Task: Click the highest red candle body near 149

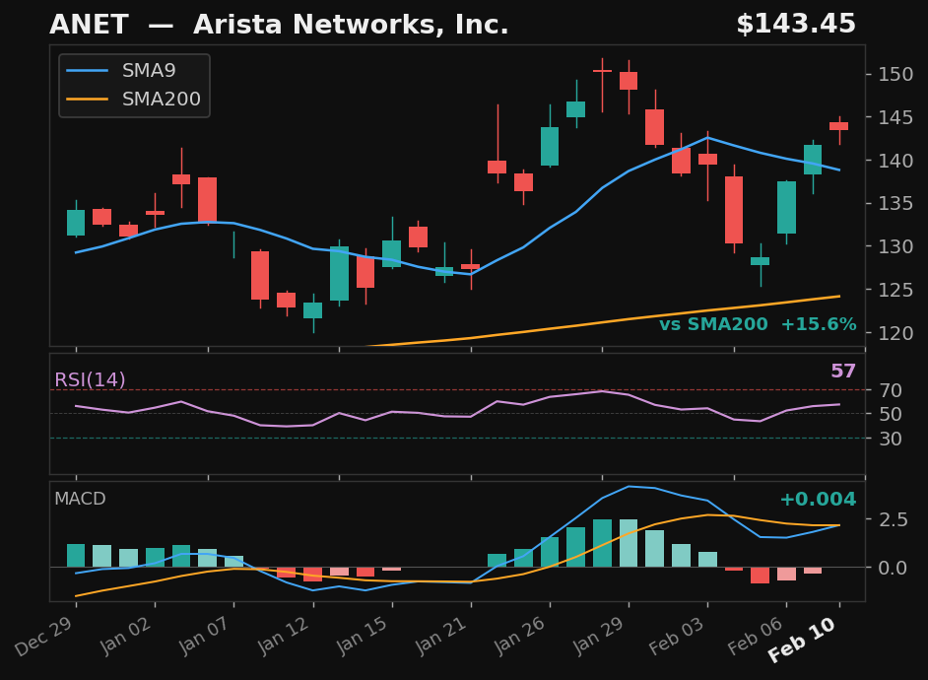Action: pos(629,81)
